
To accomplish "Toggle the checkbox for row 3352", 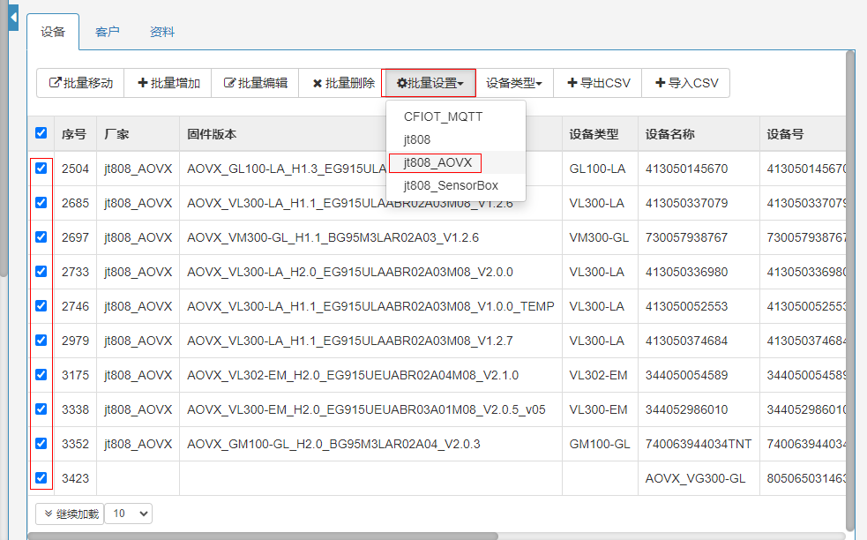I will coord(41,443).
